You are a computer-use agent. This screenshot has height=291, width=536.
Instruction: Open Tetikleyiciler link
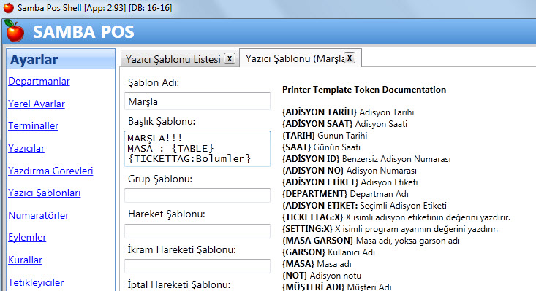point(36,282)
